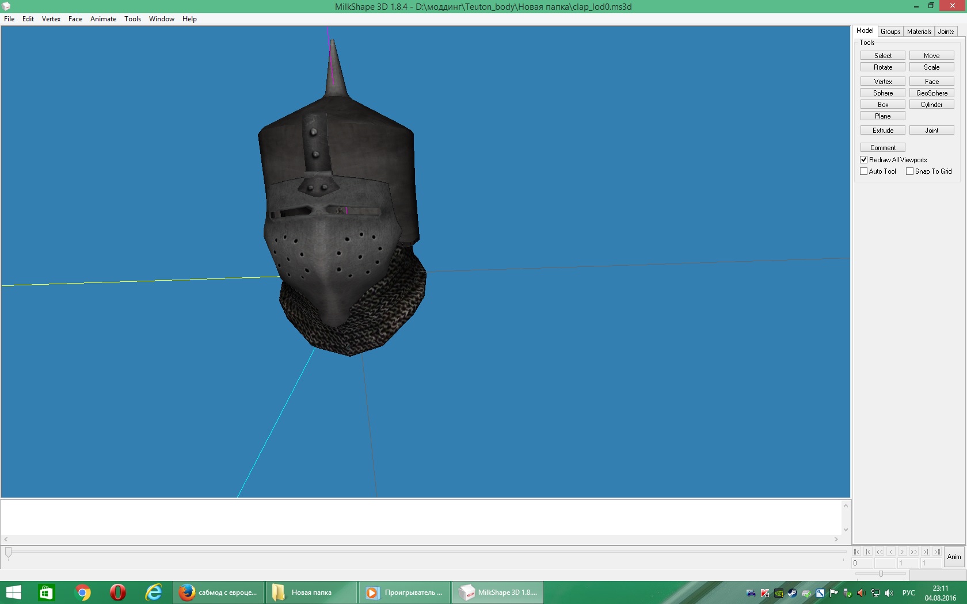
Task: Click the Face tool button in panel
Action: (932, 82)
